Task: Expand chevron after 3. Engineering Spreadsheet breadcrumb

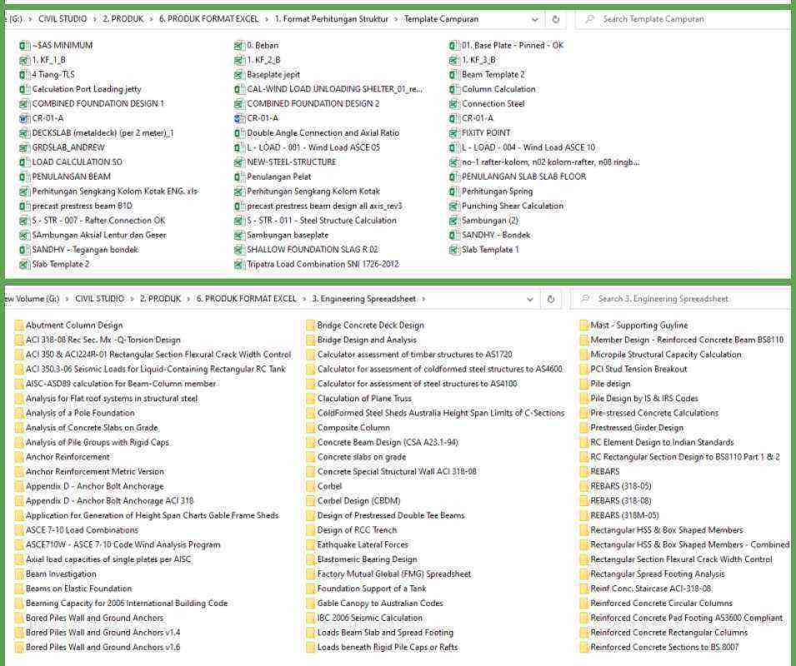Action: tap(424, 299)
